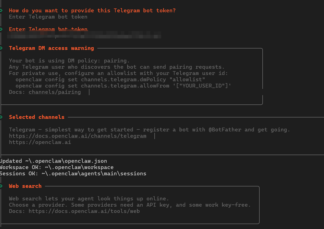
Task: Click diamond marker beside Enter Telegram bot token
Action: click(x=1, y=29)
